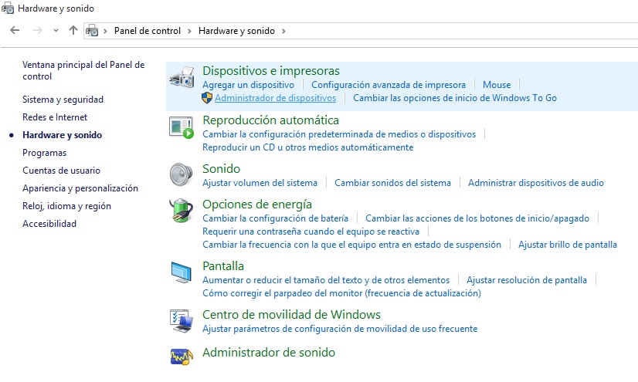
Task: Expand the chevron after Panel de control
Action: point(189,31)
